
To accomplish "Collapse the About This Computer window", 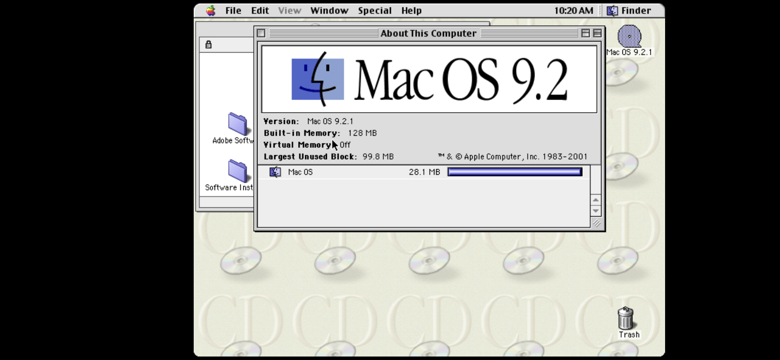I will [x=597, y=33].
